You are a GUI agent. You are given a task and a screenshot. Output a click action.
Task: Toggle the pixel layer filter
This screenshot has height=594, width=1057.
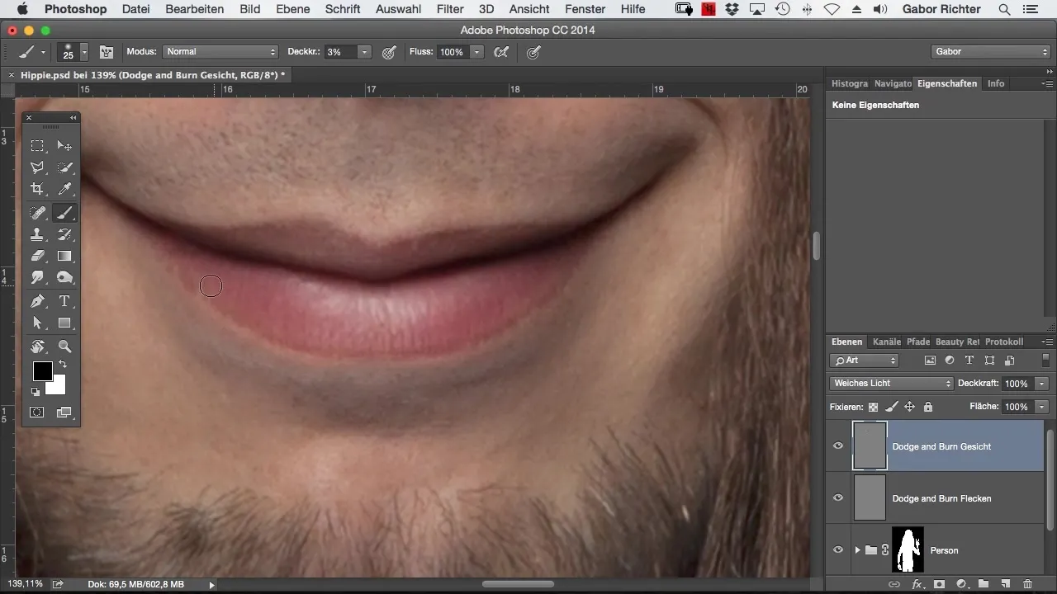(930, 361)
